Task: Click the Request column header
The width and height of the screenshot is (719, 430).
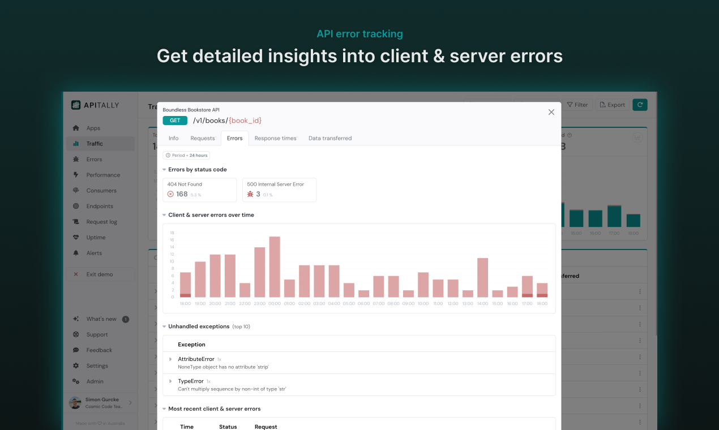Action: [x=266, y=427]
